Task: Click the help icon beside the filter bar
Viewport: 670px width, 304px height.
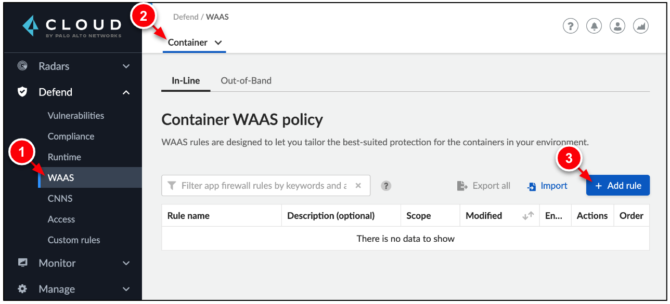Action: [x=385, y=185]
